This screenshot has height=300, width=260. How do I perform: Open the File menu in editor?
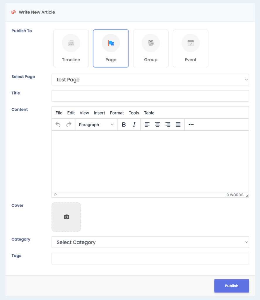[x=59, y=113]
